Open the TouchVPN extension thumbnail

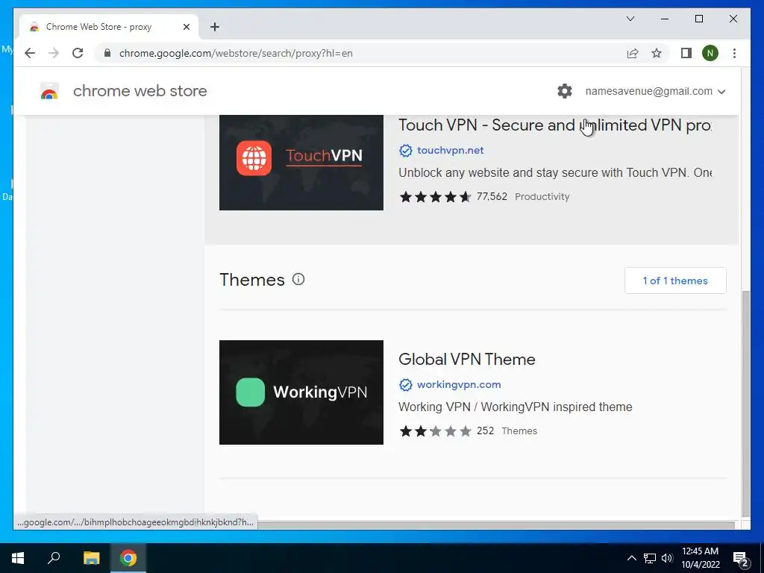click(301, 162)
